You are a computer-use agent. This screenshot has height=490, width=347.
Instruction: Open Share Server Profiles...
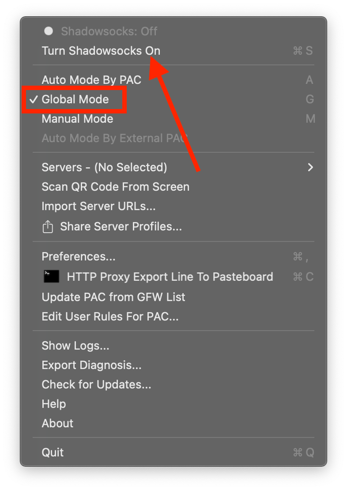point(121,227)
